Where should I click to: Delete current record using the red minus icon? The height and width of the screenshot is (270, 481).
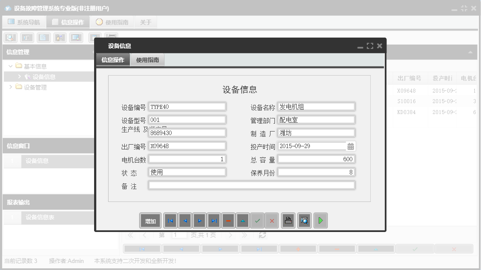pos(228,221)
